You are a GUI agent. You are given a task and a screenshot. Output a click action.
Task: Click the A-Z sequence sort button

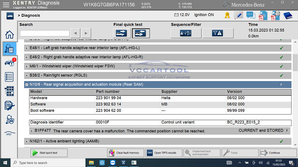click(x=186, y=33)
